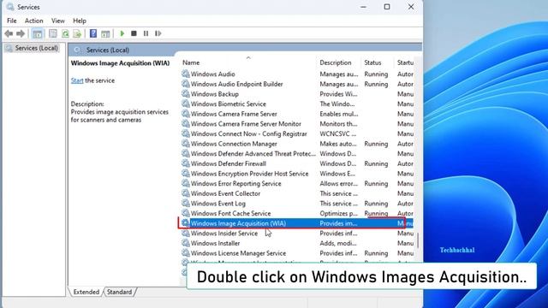Click gear icon beside Windows Font Cache Service
The image size is (548, 308).
(x=186, y=213)
